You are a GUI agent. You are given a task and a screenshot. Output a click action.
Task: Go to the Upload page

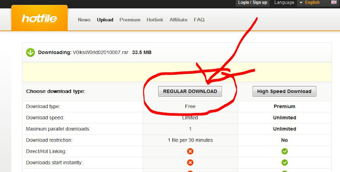click(105, 19)
